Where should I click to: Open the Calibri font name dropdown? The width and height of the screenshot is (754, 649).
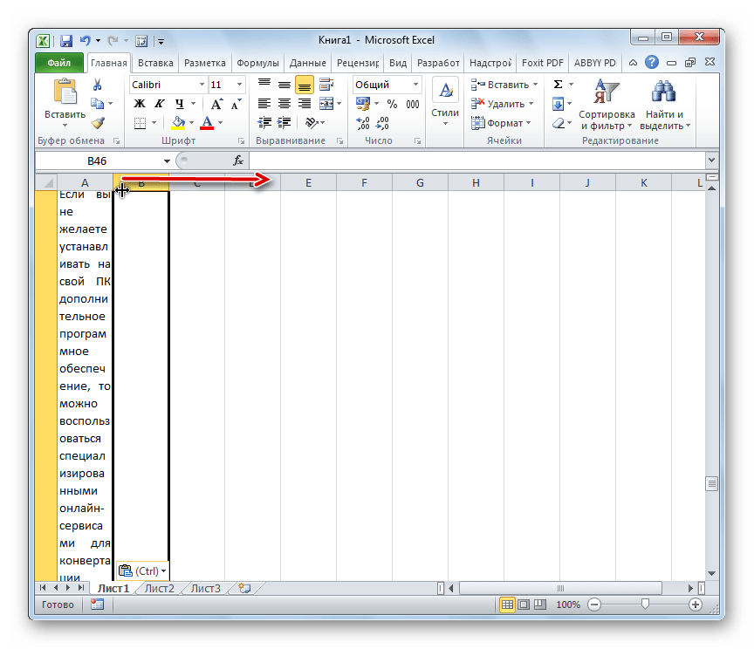click(x=202, y=85)
